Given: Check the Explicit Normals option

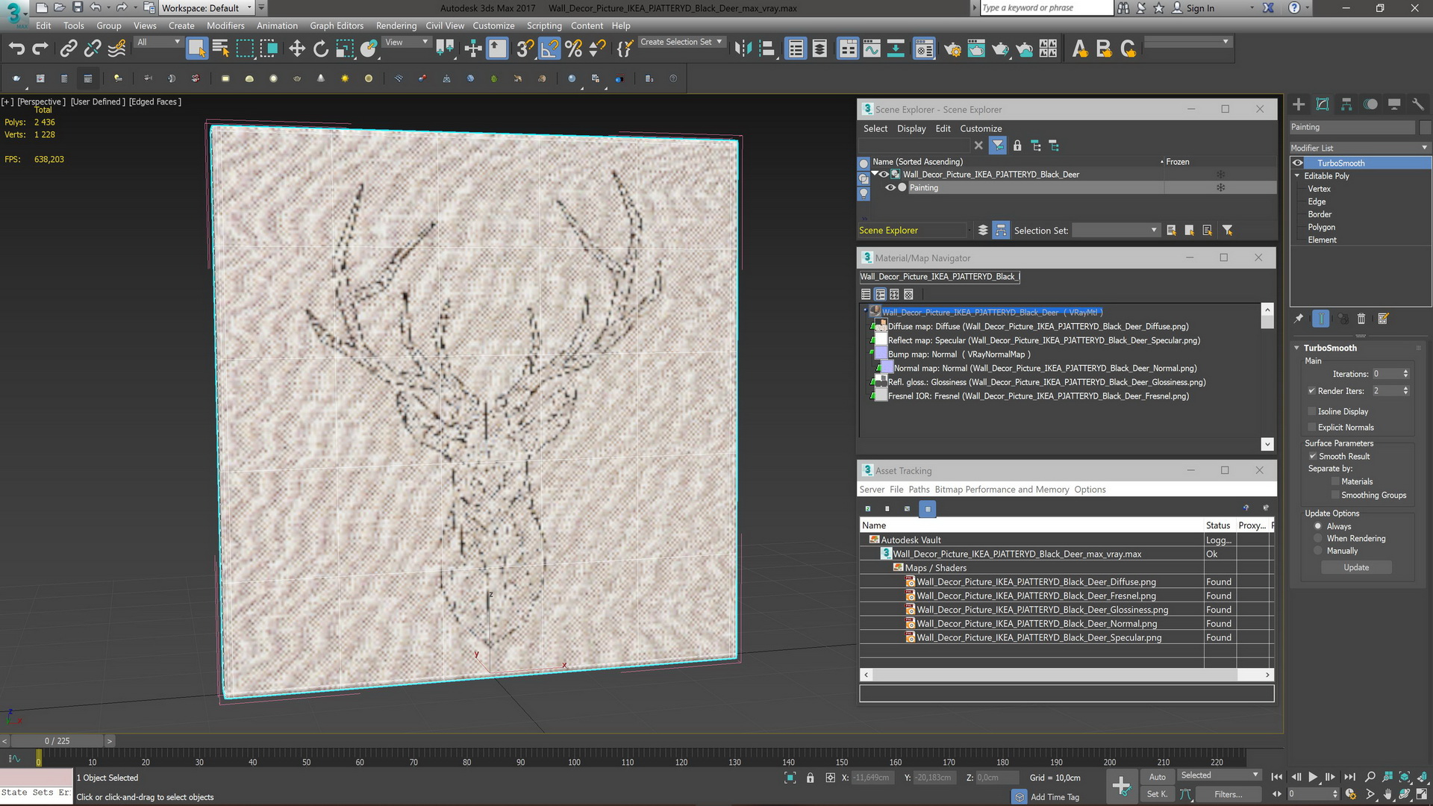Looking at the screenshot, I should pos(1311,428).
